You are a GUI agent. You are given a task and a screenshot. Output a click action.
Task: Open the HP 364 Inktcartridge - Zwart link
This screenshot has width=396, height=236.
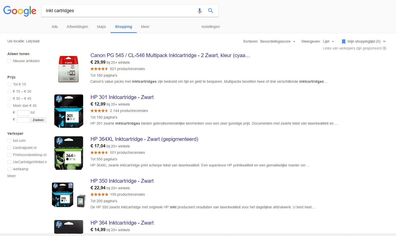(x=122, y=223)
